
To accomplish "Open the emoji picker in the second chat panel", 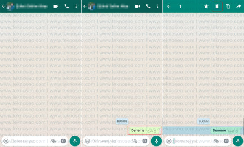I will pos(87,141).
